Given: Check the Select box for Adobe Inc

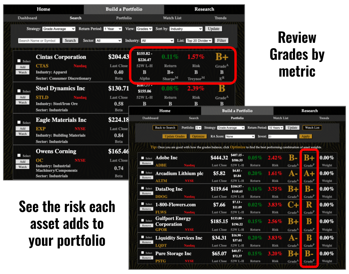Looking at the screenshot, I should pyautogui.click(x=143, y=158).
